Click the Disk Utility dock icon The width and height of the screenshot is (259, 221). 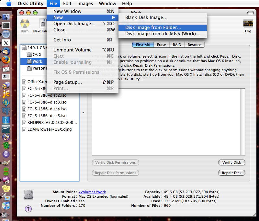tap(6, 214)
